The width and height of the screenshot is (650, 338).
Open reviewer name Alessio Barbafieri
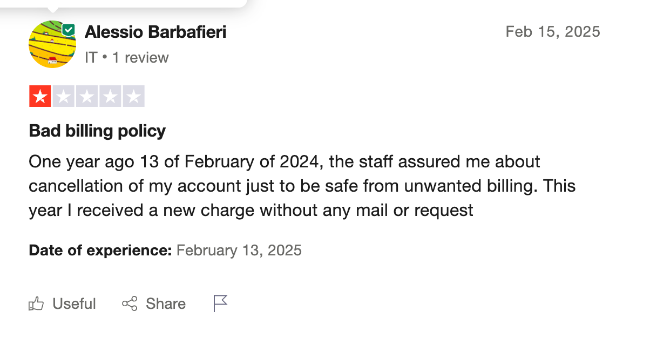155,32
